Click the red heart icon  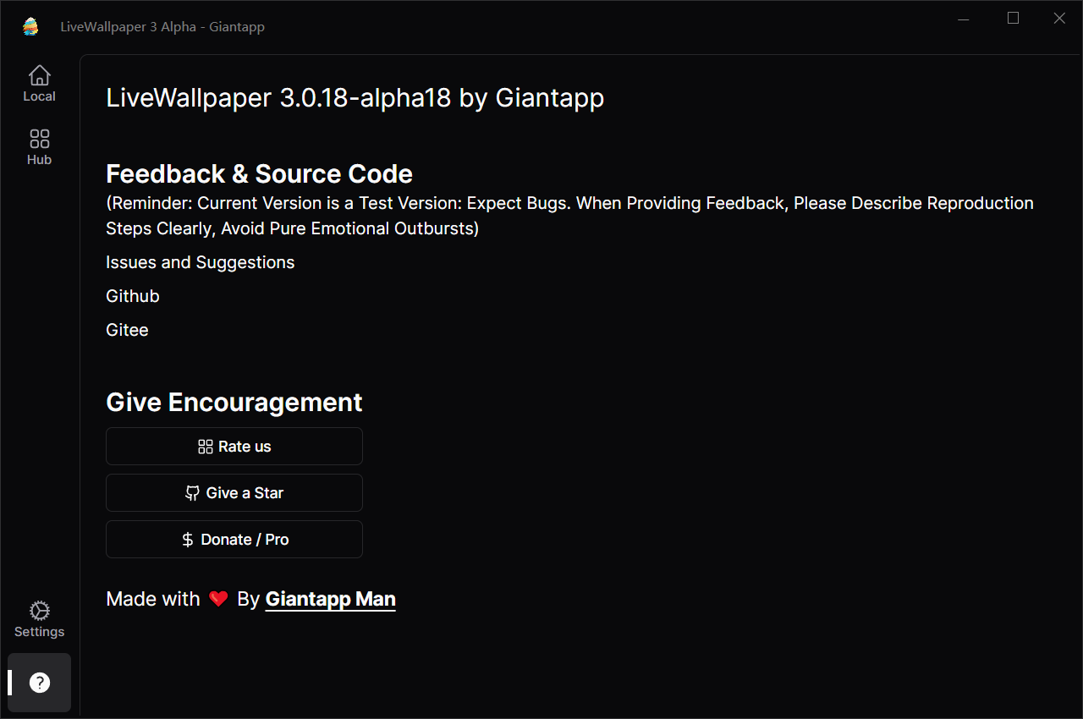218,599
